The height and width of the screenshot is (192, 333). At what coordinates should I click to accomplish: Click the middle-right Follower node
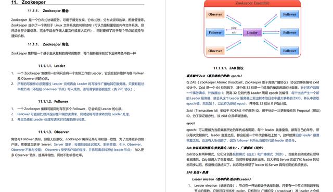[x=289, y=32]
